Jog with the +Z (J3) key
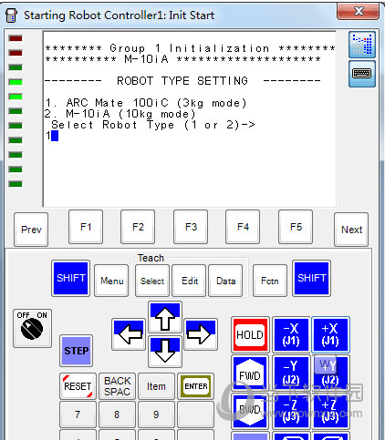Image resolution: width=385 pixels, height=440 pixels. [330, 411]
